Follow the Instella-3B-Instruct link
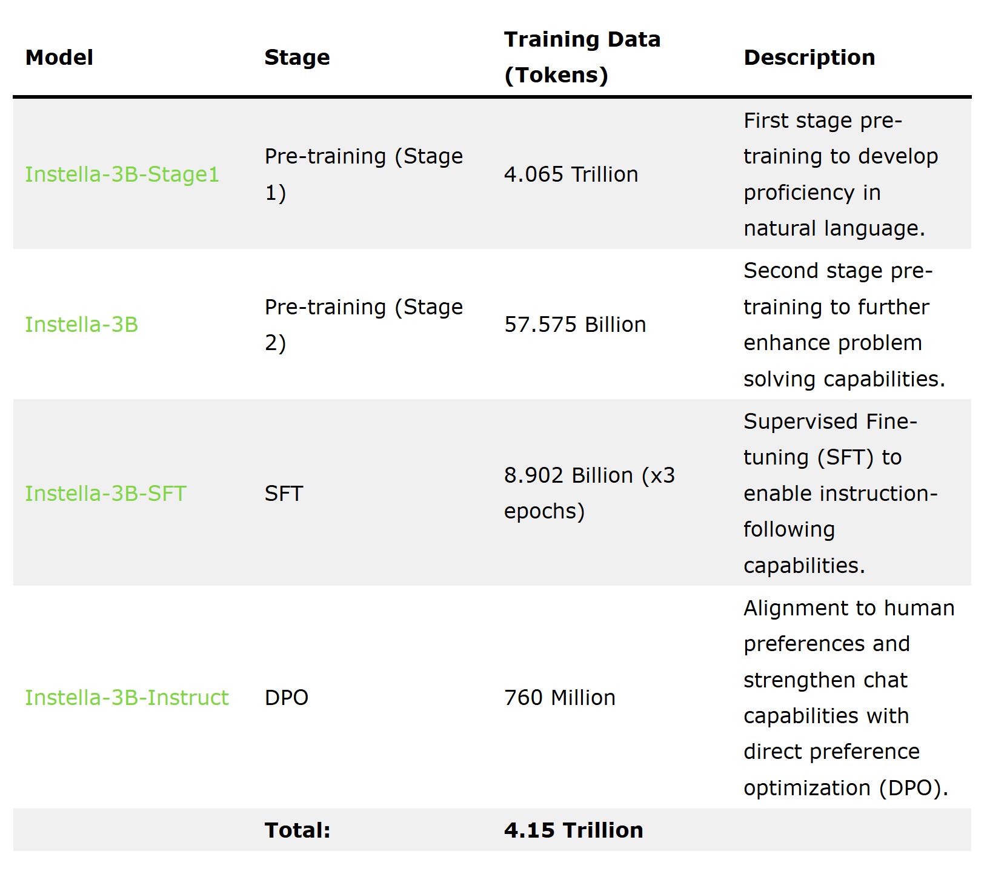Image resolution: width=1007 pixels, height=877 pixels. [127, 698]
